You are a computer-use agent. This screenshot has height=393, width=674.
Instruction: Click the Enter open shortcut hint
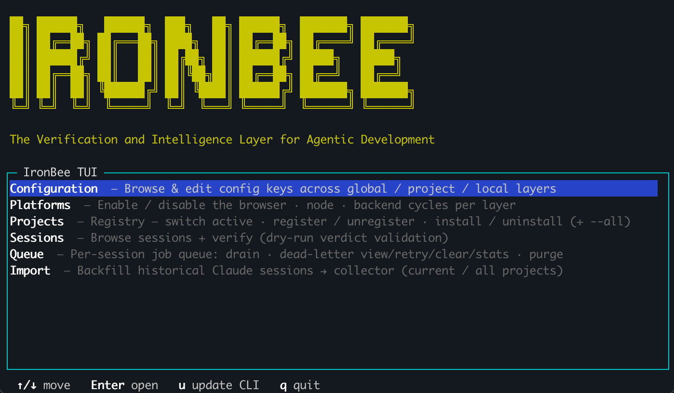124,385
